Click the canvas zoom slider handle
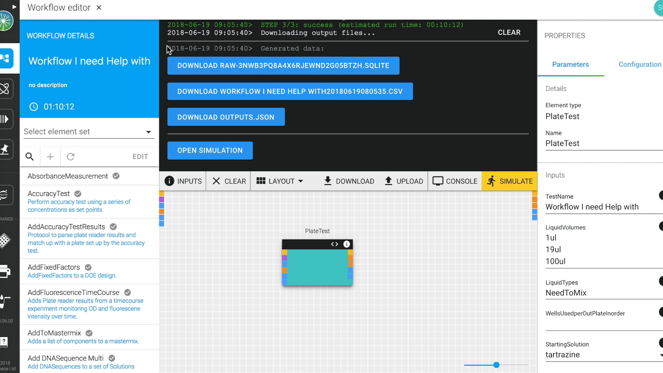Image resolution: width=663 pixels, height=373 pixels. coord(496,365)
